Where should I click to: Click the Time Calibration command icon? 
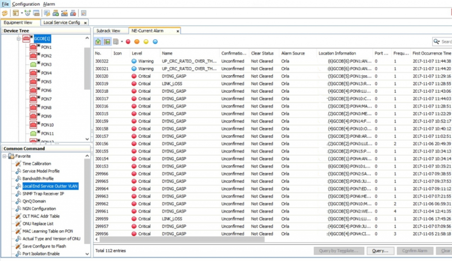[18, 164]
